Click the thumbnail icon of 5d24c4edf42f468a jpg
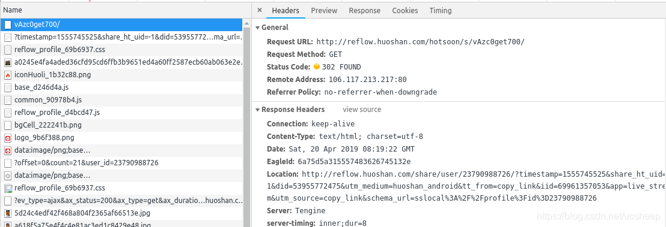This screenshot has height=227, width=666. (8, 213)
